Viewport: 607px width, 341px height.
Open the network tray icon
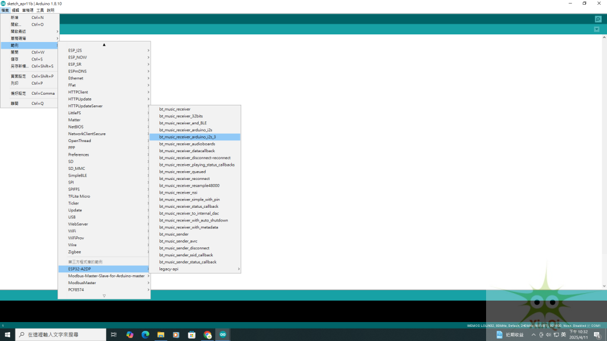[x=556, y=334]
